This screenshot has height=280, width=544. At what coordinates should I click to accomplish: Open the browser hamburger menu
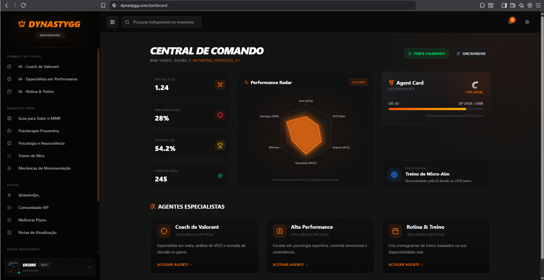tap(539, 5)
